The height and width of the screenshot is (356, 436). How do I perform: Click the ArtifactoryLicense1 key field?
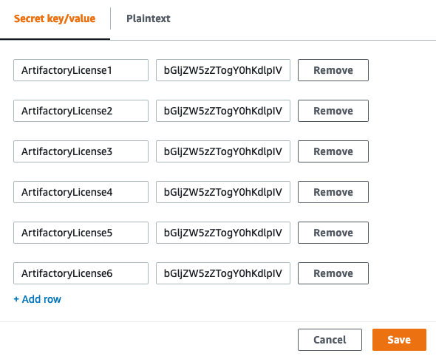(x=81, y=70)
